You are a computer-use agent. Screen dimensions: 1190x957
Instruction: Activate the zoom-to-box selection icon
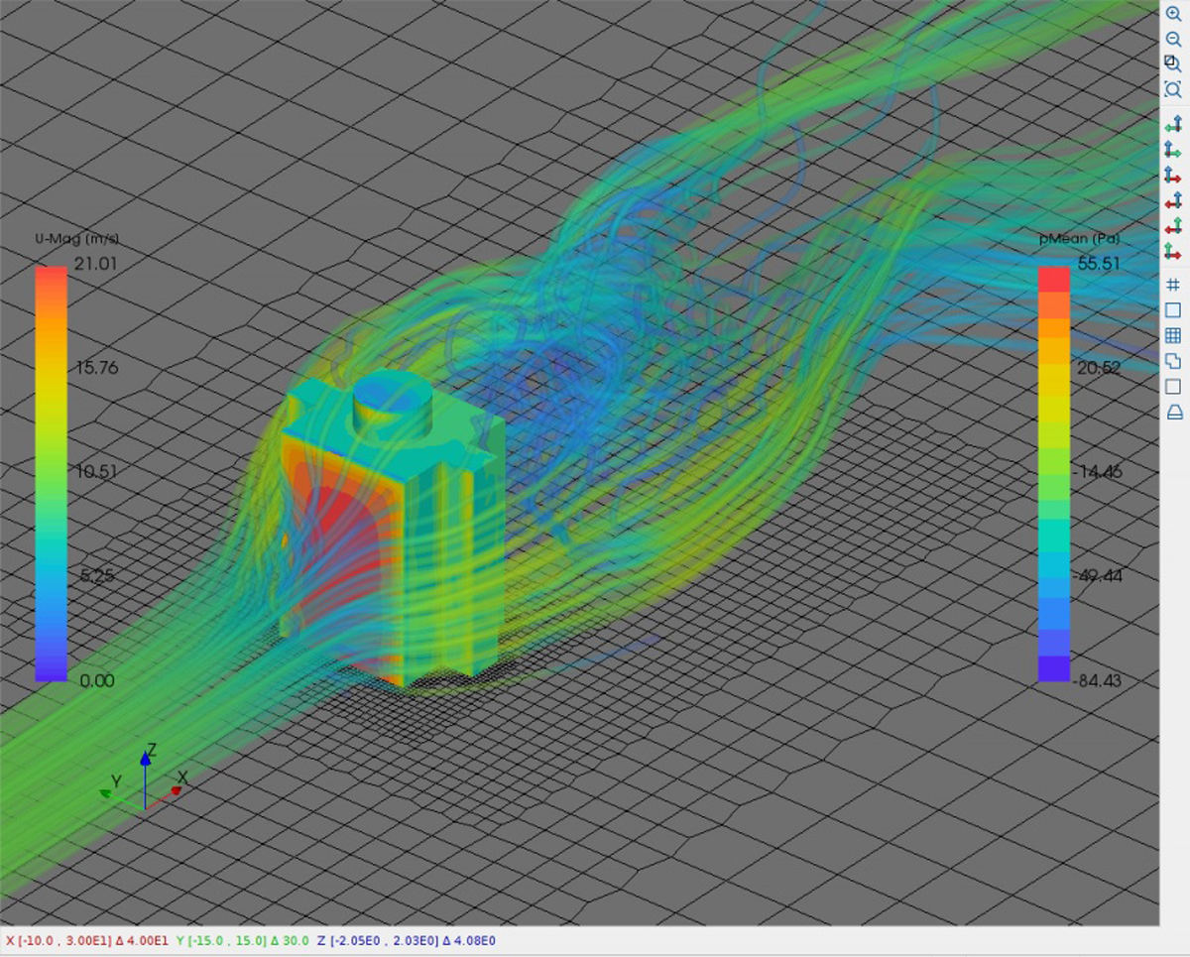point(1173,63)
